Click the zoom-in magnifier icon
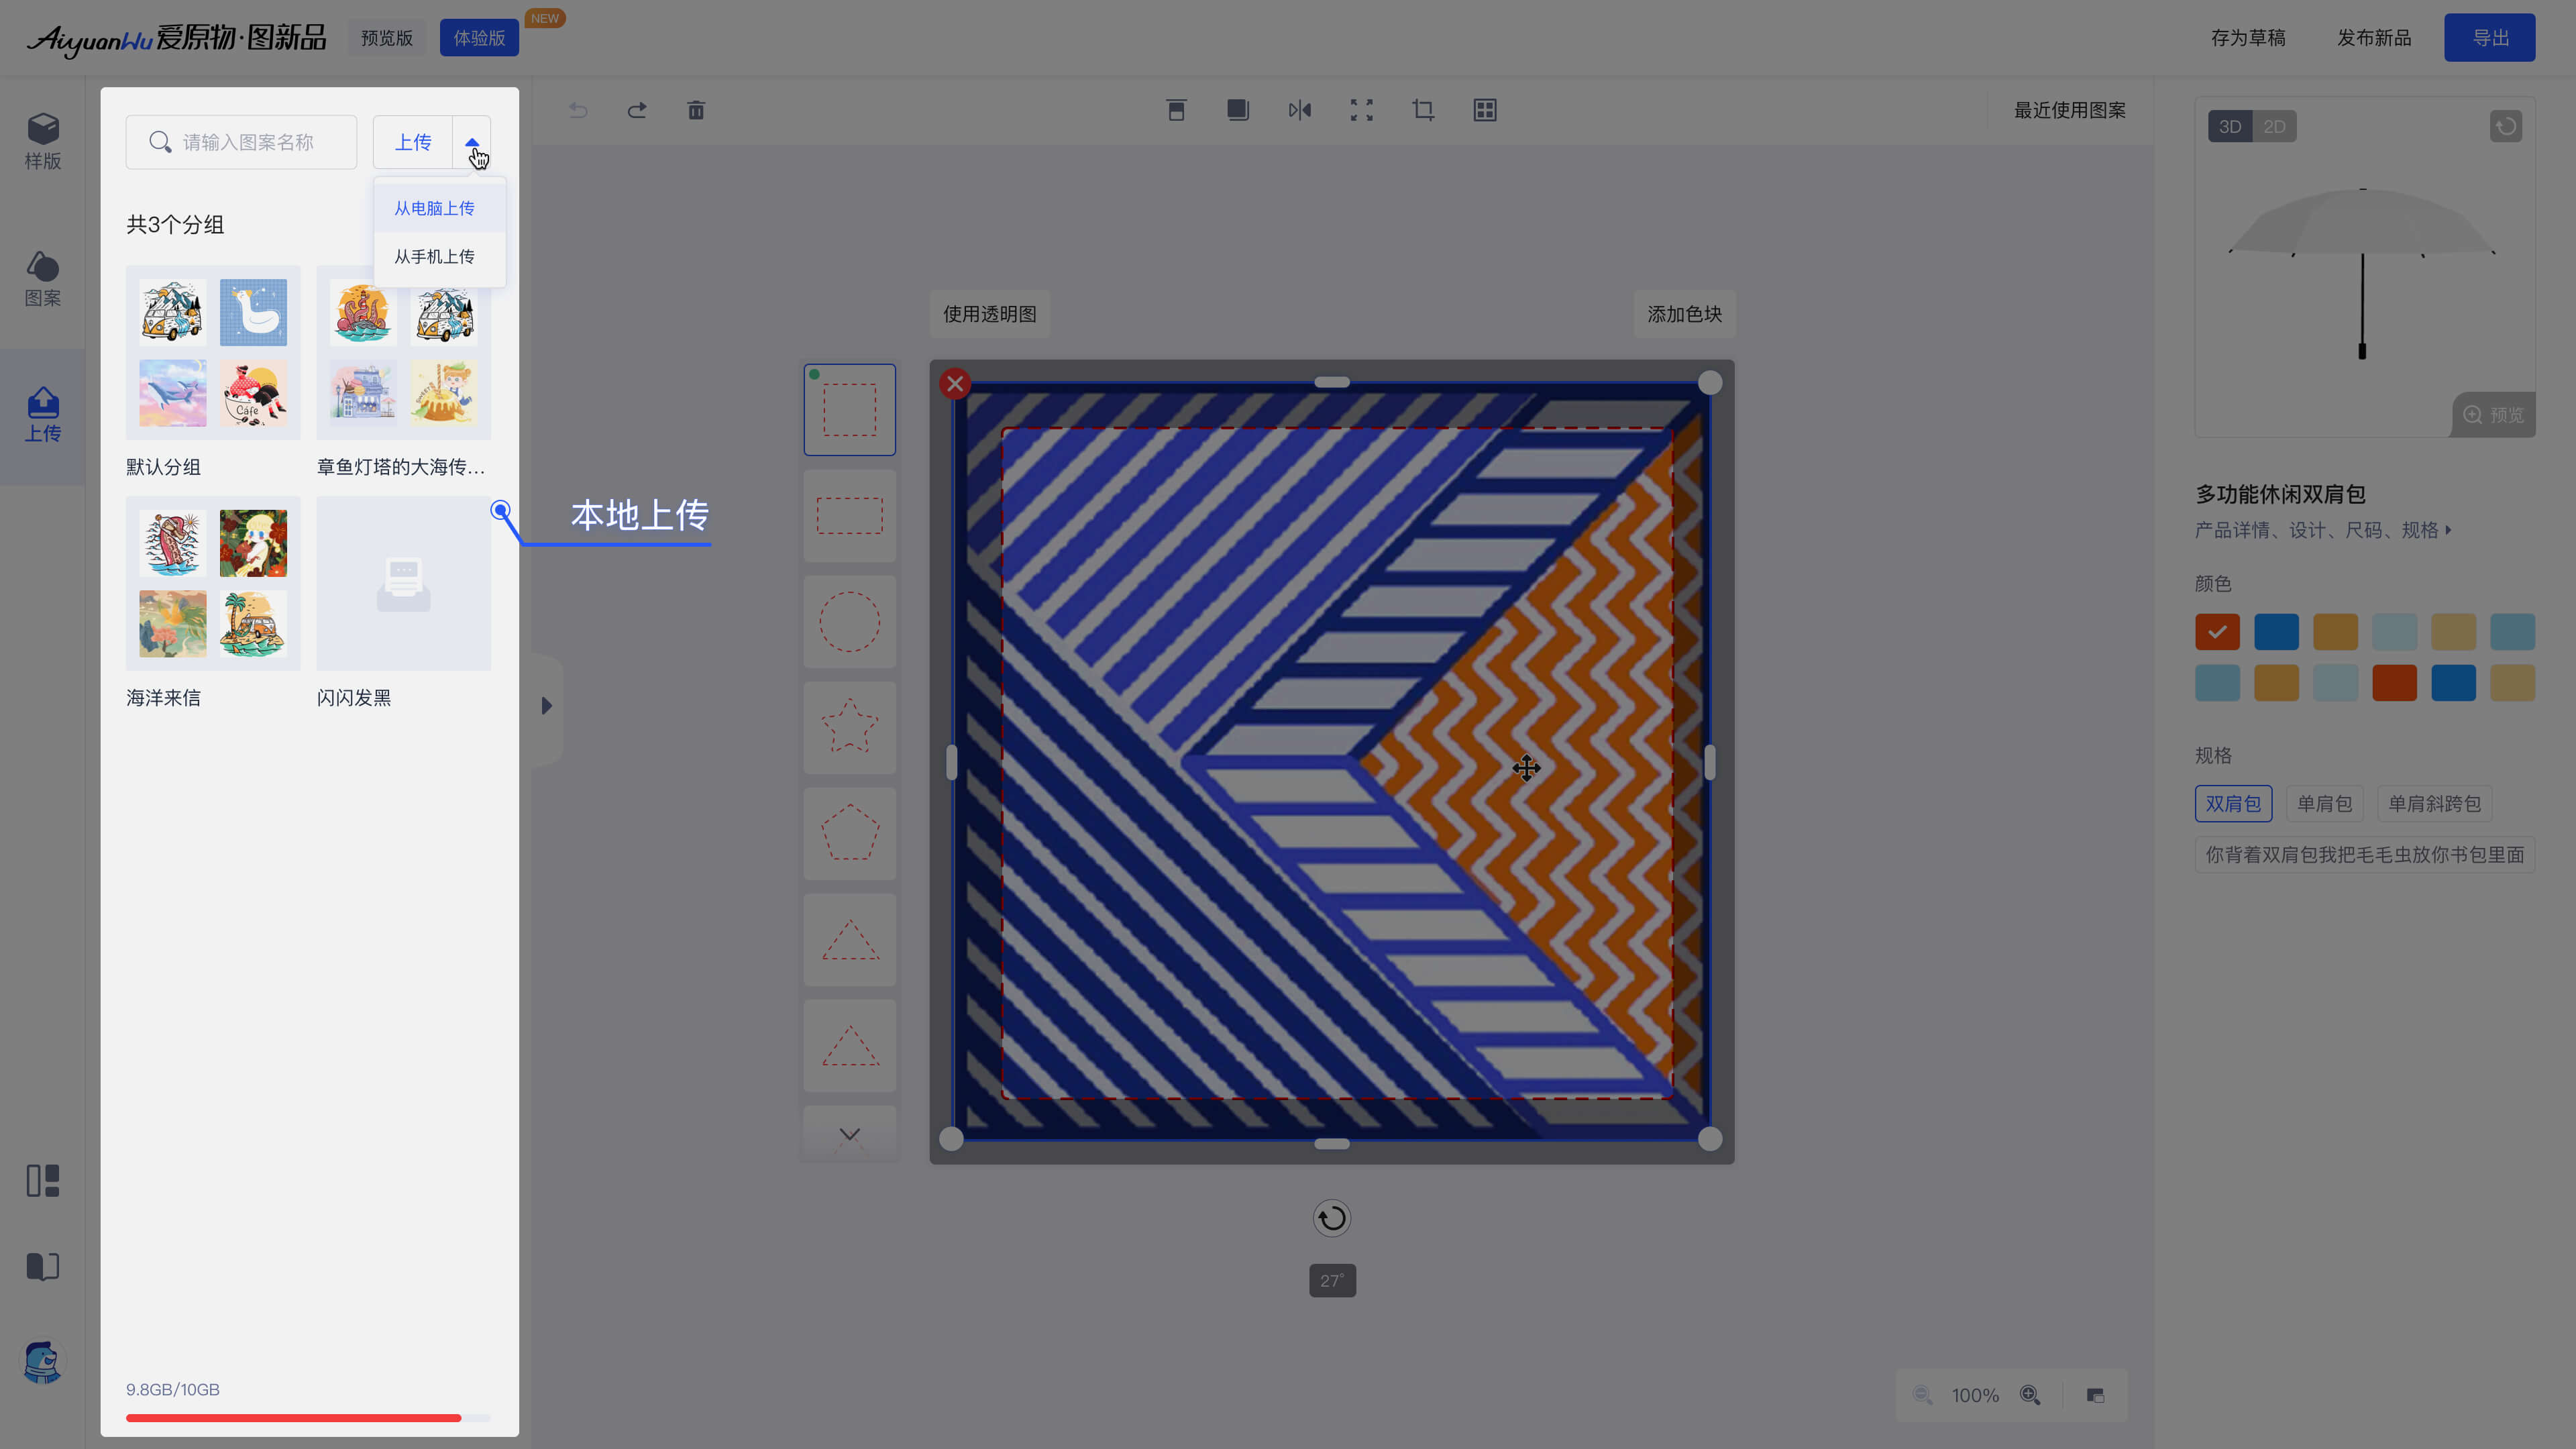The image size is (2576, 1449). [2030, 1394]
